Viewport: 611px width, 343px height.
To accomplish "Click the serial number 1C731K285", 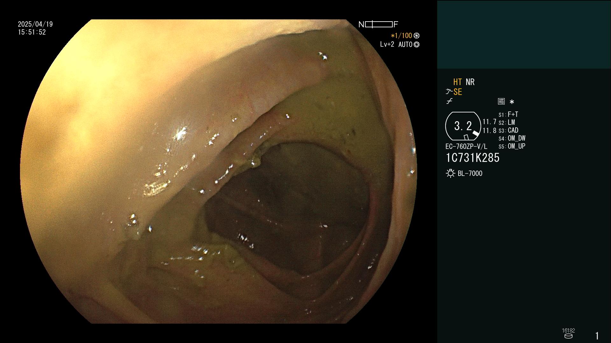I will click(473, 158).
